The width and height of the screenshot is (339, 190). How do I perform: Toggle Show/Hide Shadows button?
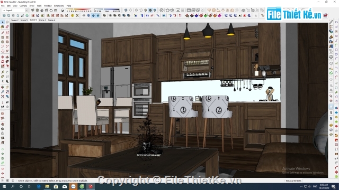[x=63, y=10]
